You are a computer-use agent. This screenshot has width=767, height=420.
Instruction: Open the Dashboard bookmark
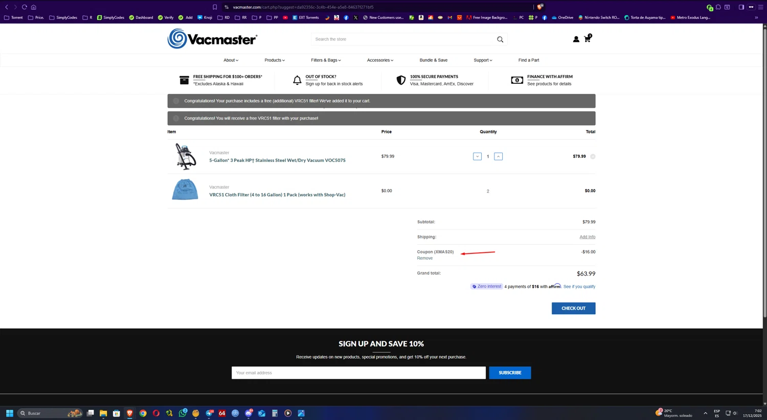pyautogui.click(x=141, y=17)
